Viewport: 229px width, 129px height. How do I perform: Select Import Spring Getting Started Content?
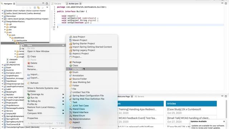92,47
